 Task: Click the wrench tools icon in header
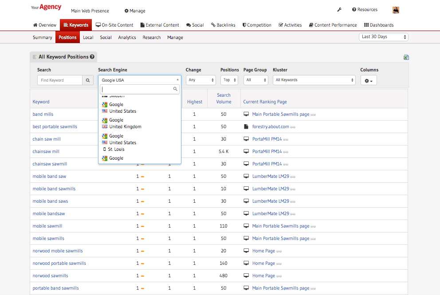pyautogui.click(x=339, y=10)
